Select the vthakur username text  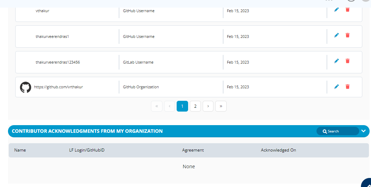pos(42,11)
